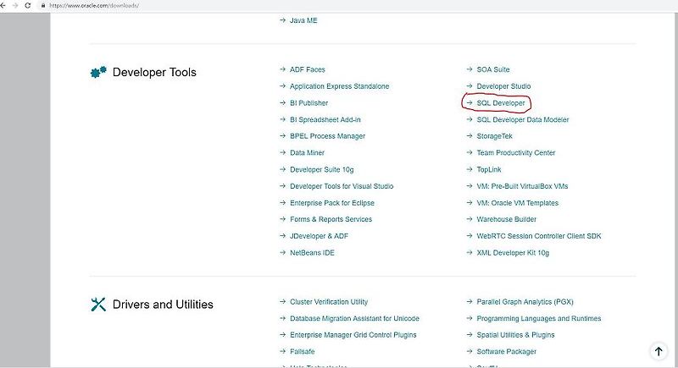Click the browser back arrow
Image resolution: width=678 pixels, height=368 pixels.
coord(3,6)
